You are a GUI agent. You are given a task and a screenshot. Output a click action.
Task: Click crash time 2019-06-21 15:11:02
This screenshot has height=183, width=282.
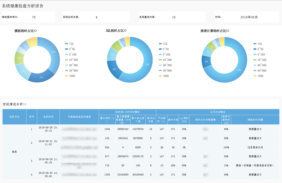pos(48,143)
